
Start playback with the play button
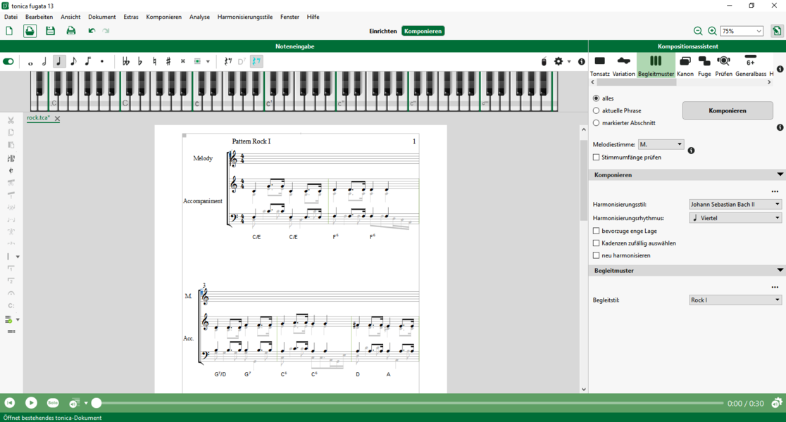click(31, 403)
